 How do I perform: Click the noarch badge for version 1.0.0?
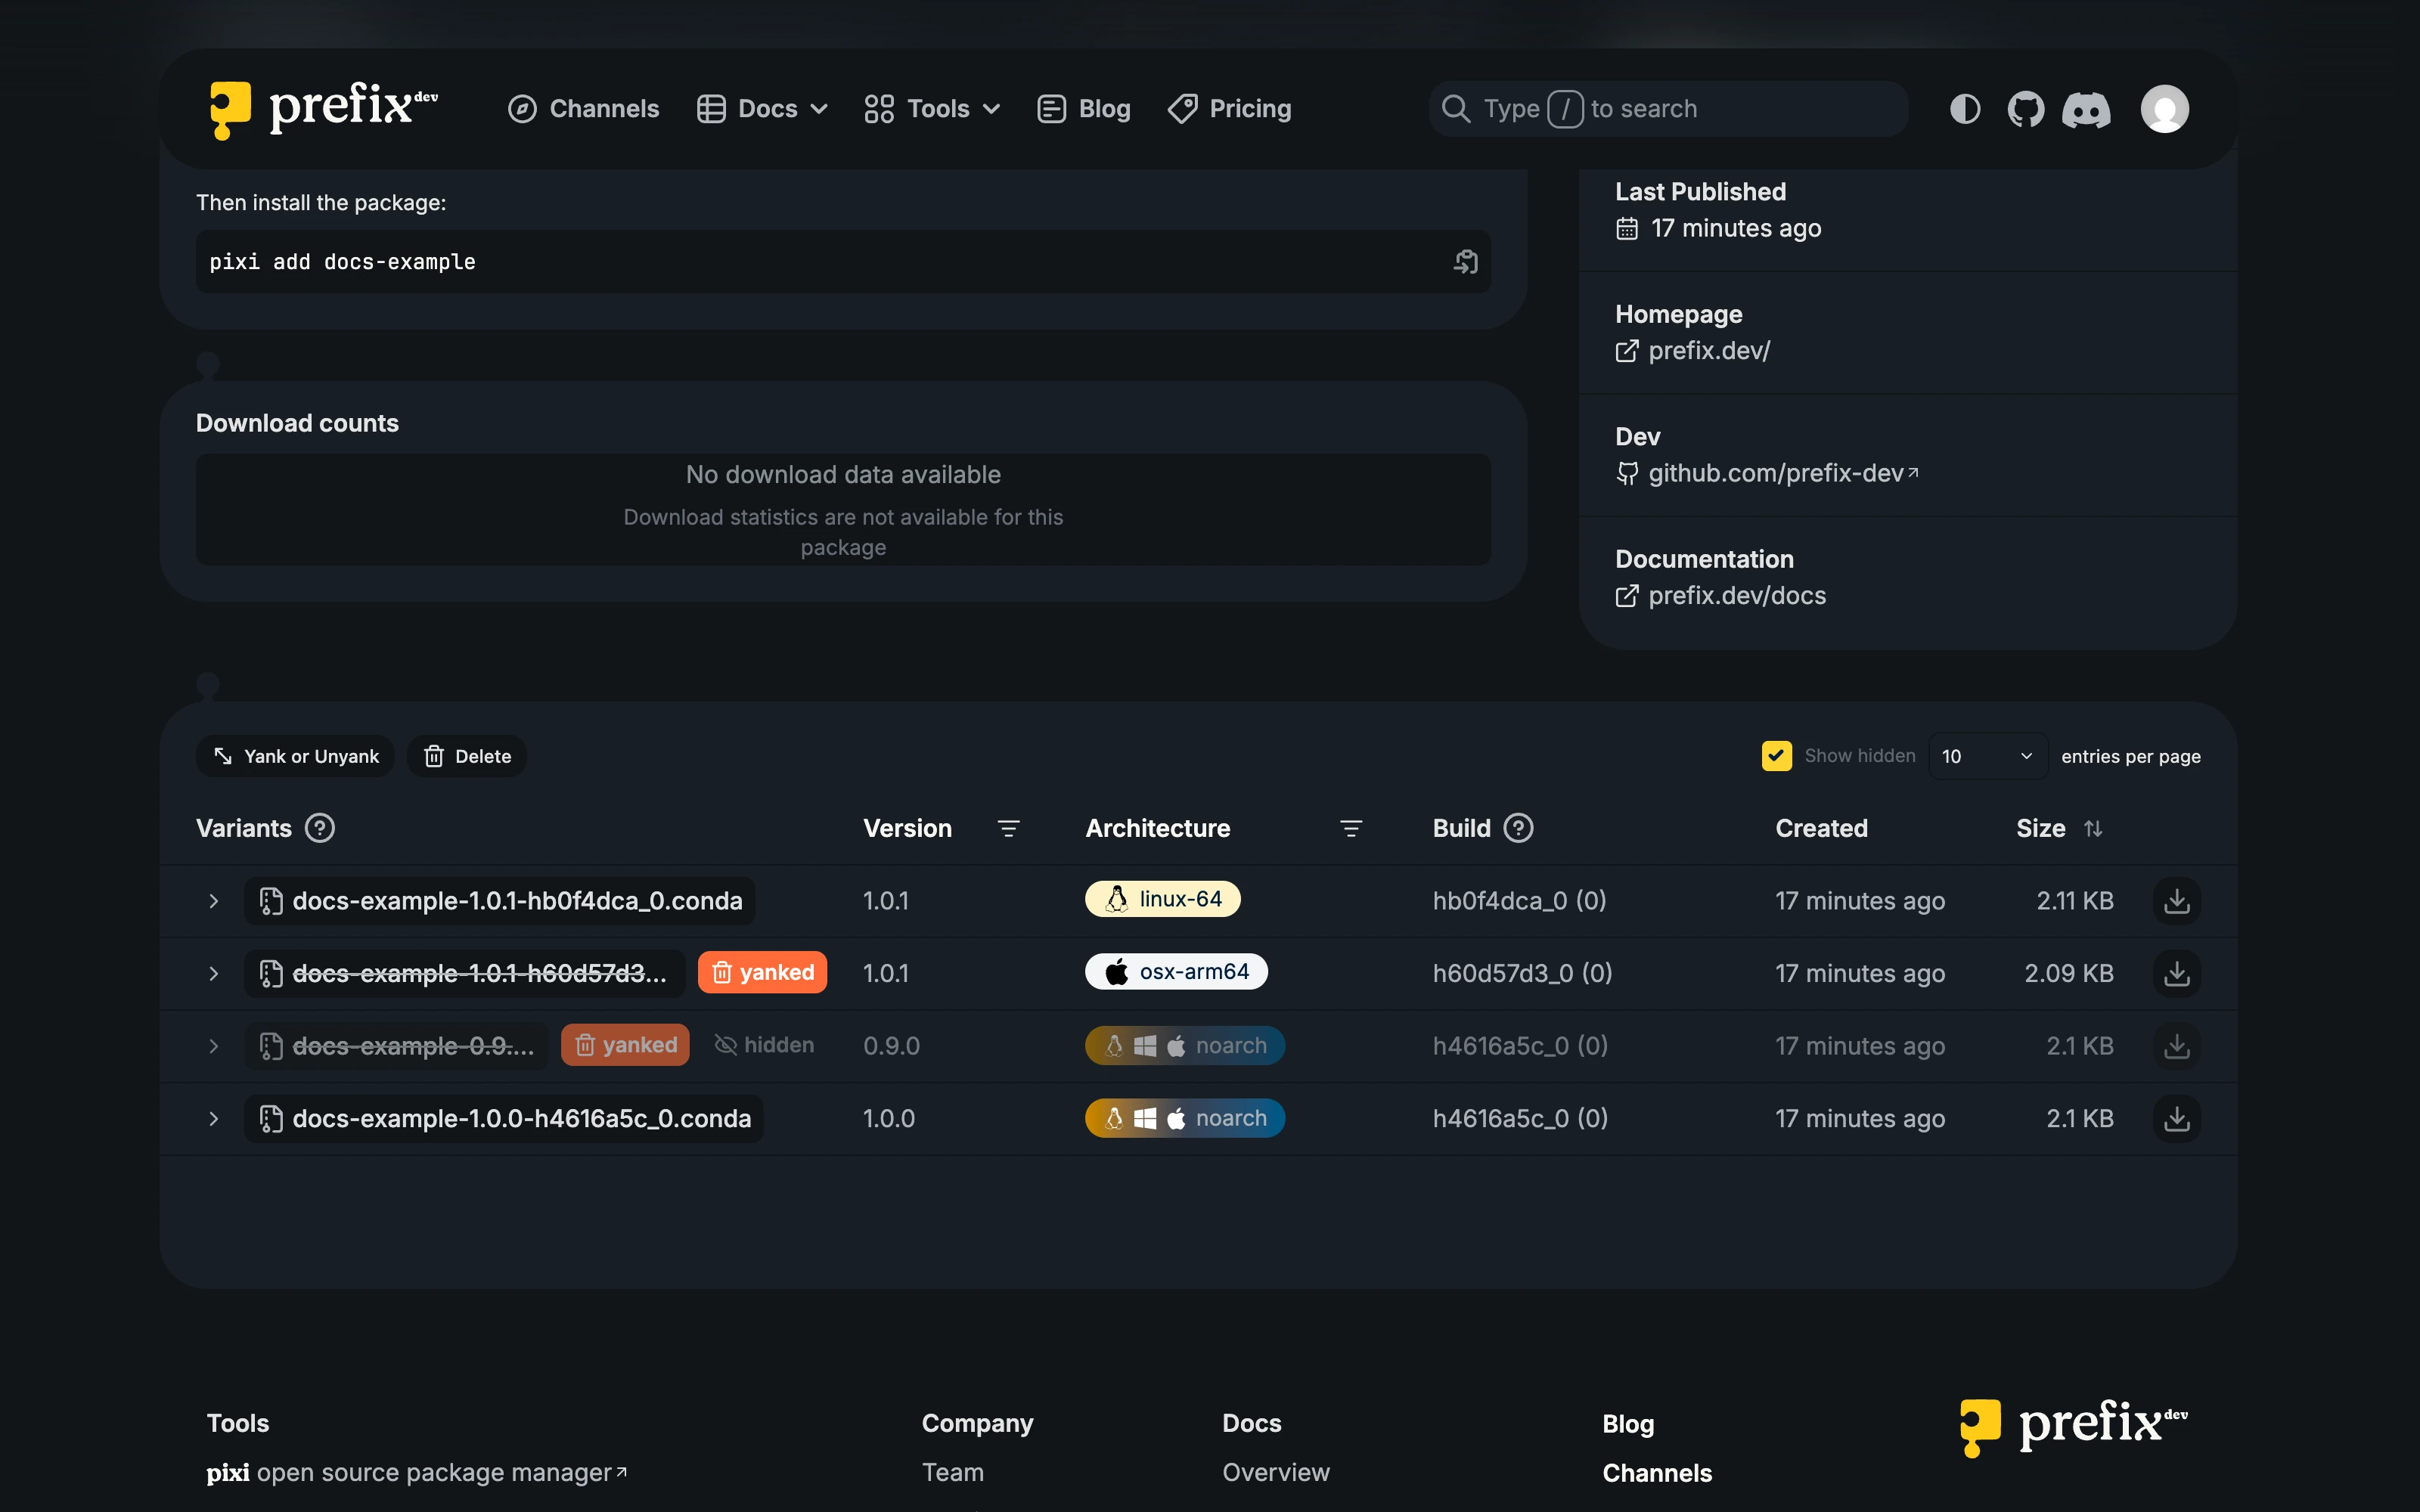point(1184,1118)
